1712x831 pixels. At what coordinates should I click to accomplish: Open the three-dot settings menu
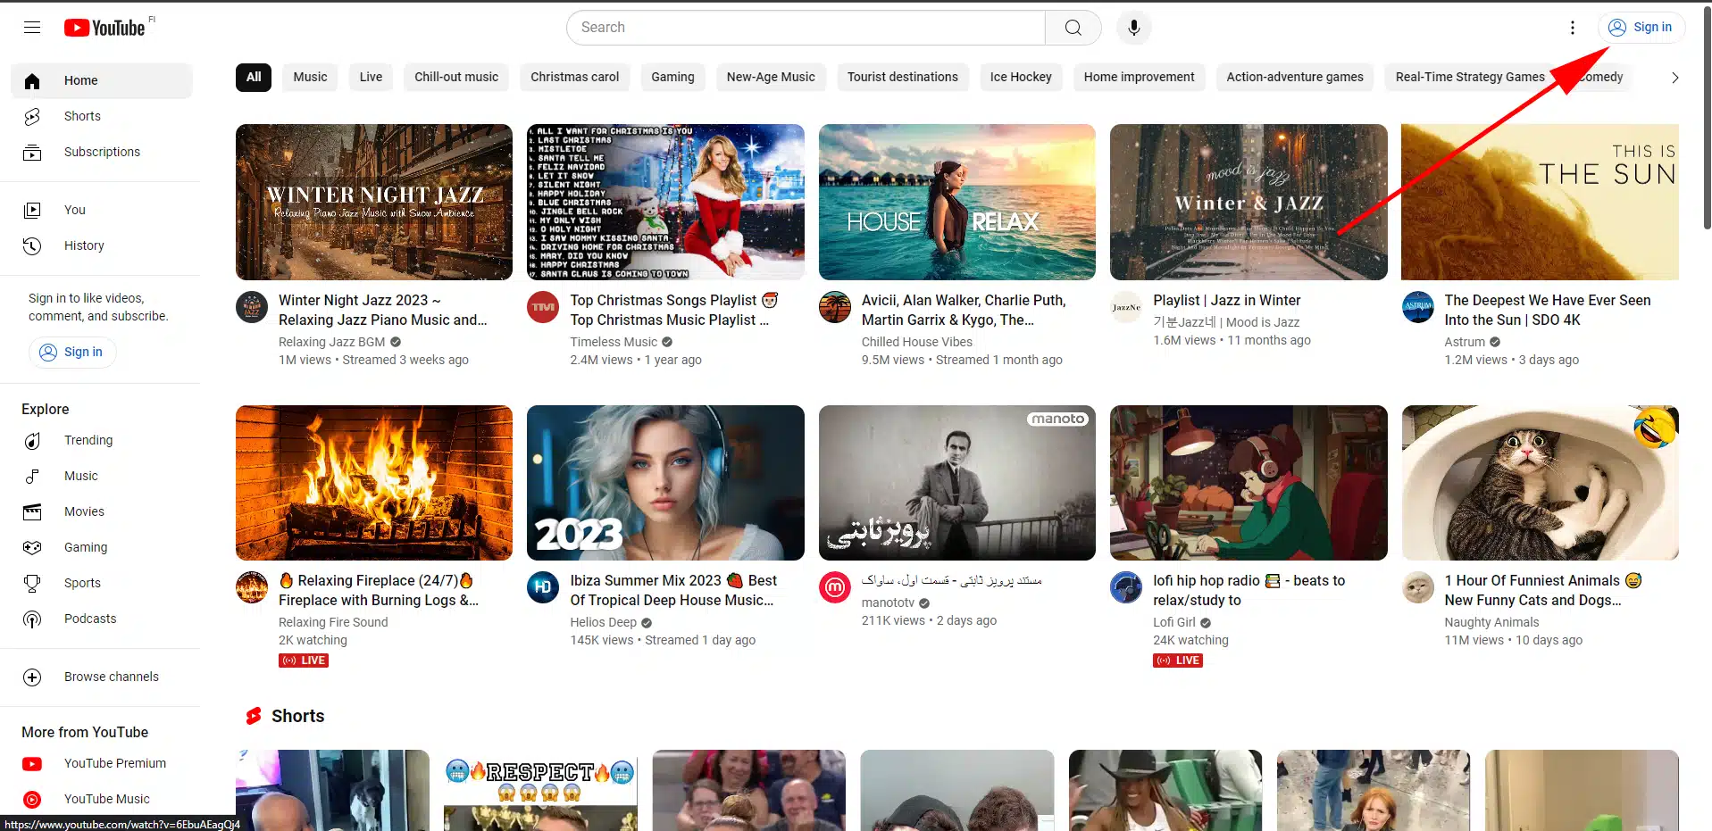click(1572, 28)
